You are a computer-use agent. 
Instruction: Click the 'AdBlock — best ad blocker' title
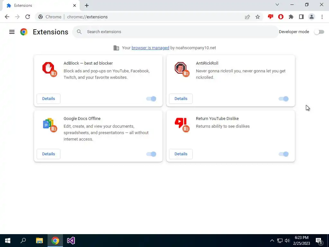tap(88, 63)
